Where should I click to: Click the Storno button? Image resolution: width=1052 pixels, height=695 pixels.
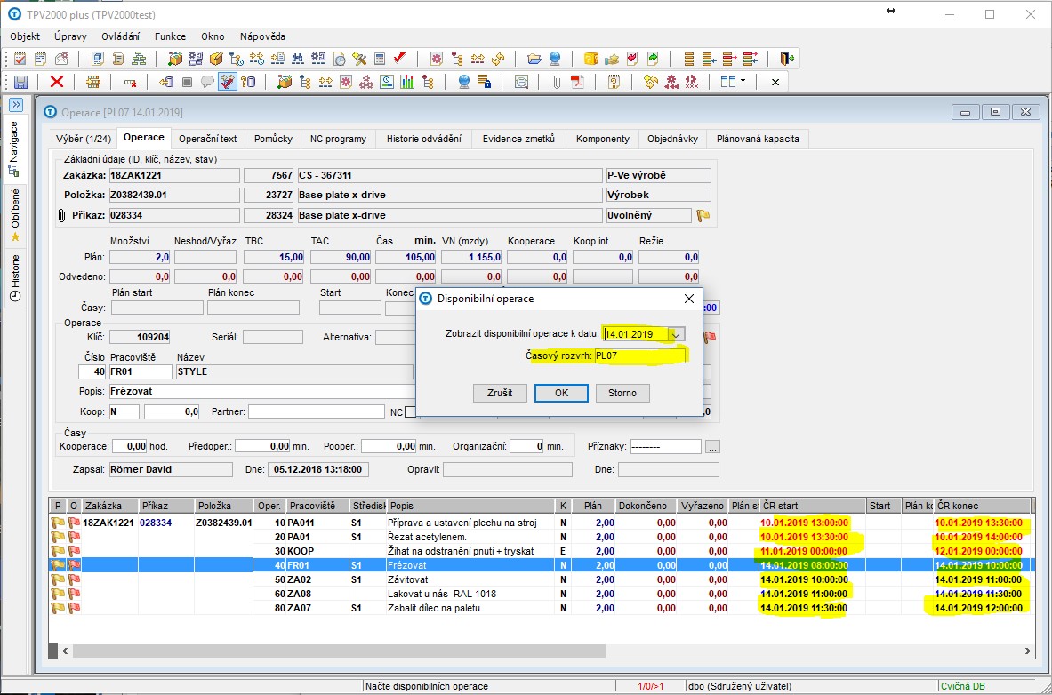tap(622, 393)
